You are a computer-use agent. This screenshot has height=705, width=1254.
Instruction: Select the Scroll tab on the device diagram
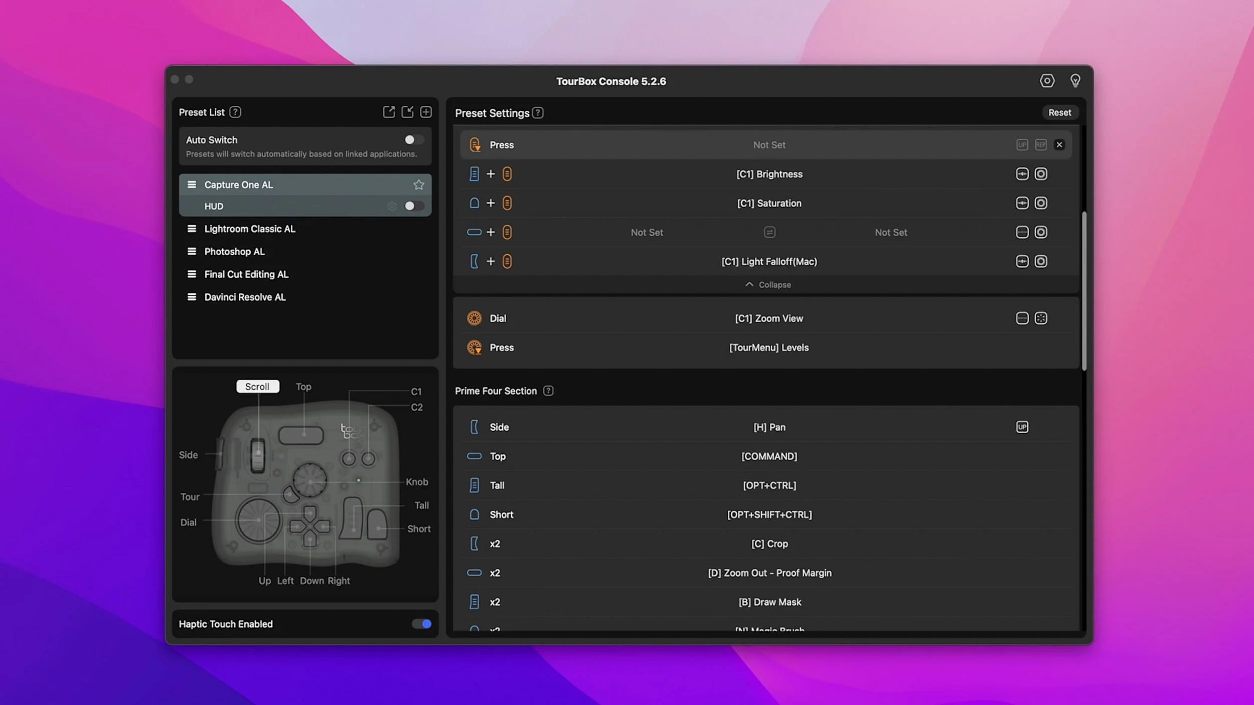(257, 387)
